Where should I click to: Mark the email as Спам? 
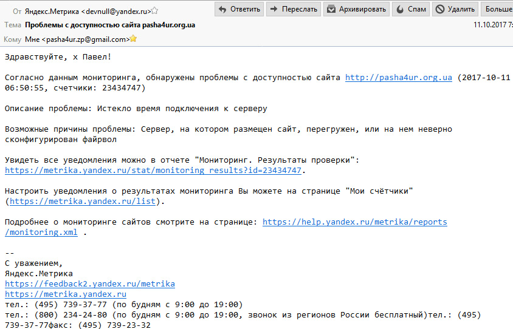[x=411, y=9]
